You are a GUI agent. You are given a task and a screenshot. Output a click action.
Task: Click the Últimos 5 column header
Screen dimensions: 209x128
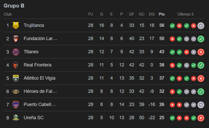click(x=185, y=14)
